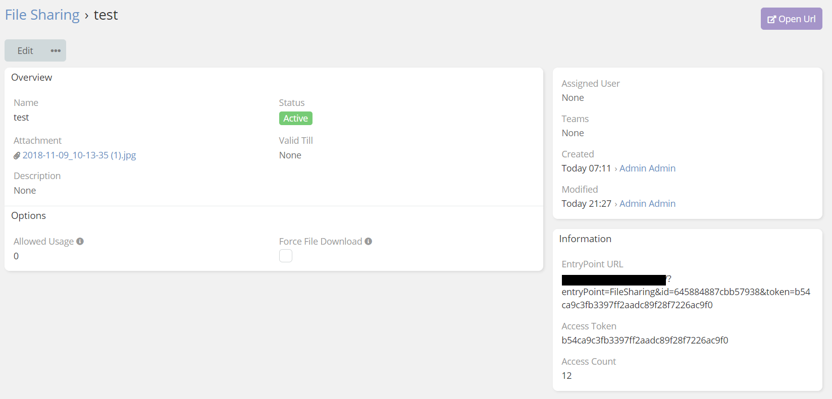This screenshot has height=399, width=832.
Task: Click the Allowed Usage info icon
Action: 80,242
